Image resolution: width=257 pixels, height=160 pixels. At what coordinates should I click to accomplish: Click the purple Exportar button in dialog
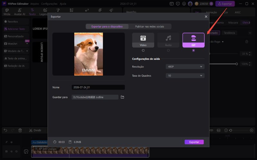(x=194, y=142)
